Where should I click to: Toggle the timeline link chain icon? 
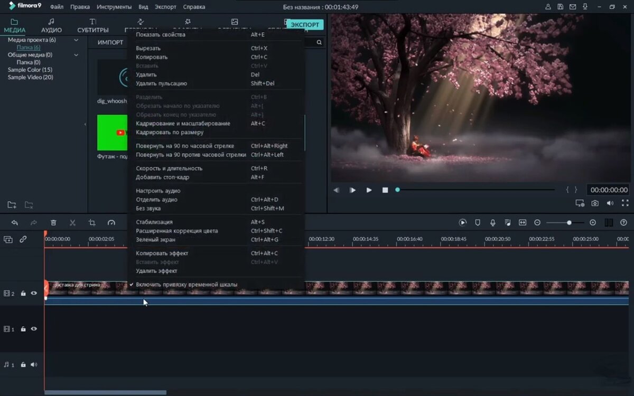click(x=23, y=239)
